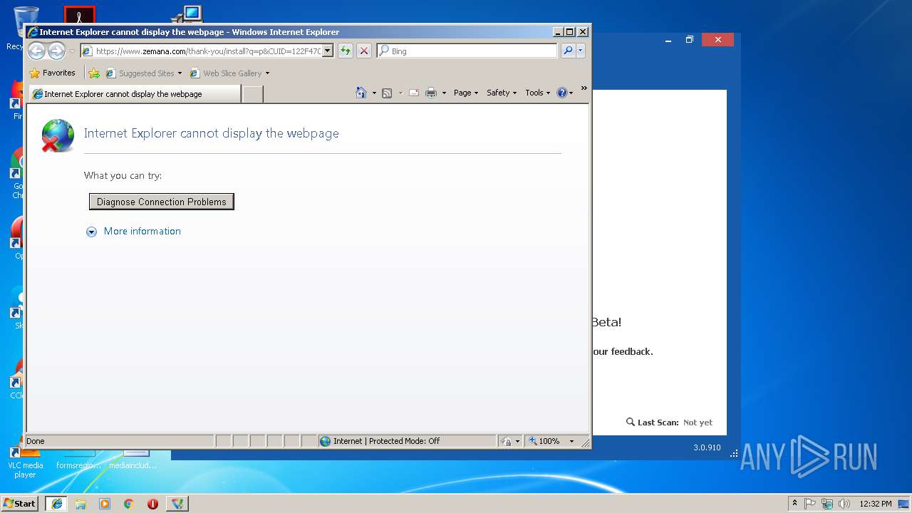Open Recycle Bin desktop icon
Image resolution: width=912 pixels, height=513 pixels.
(x=24, y=27)
